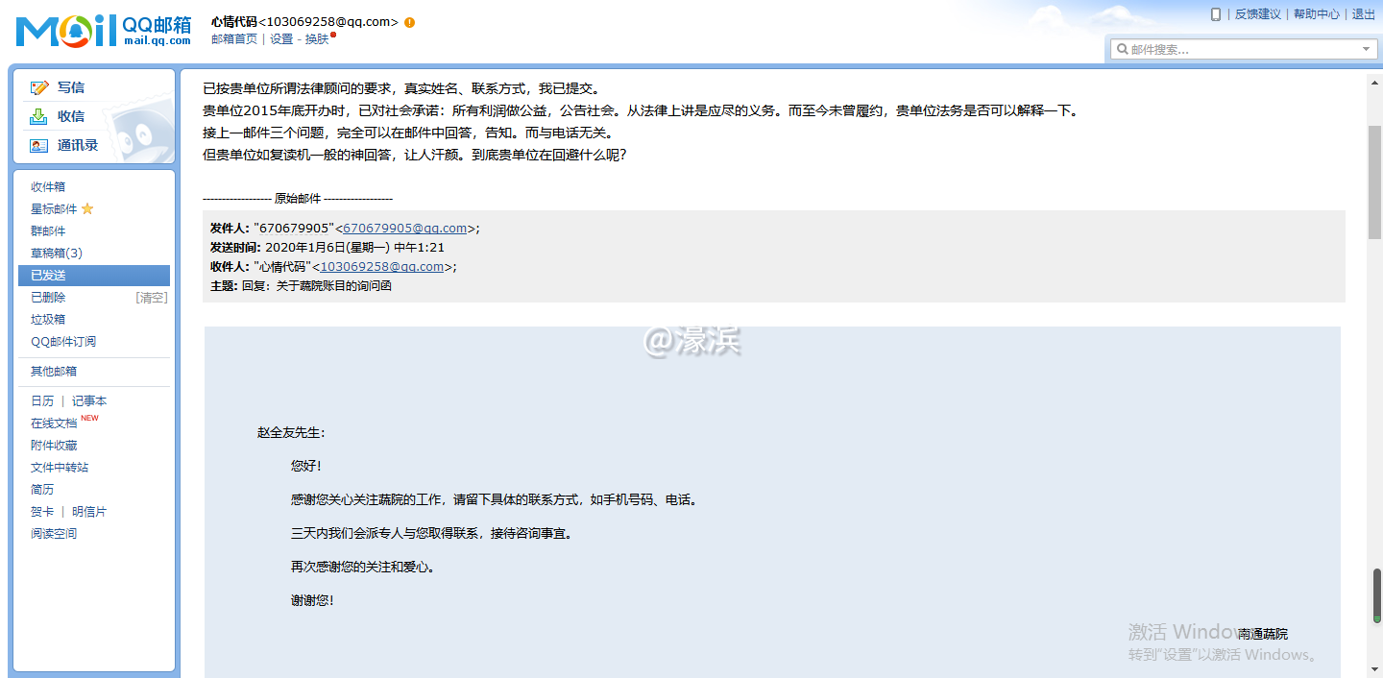Open the search options dropdown arrow

click(x=1366, y=48)
